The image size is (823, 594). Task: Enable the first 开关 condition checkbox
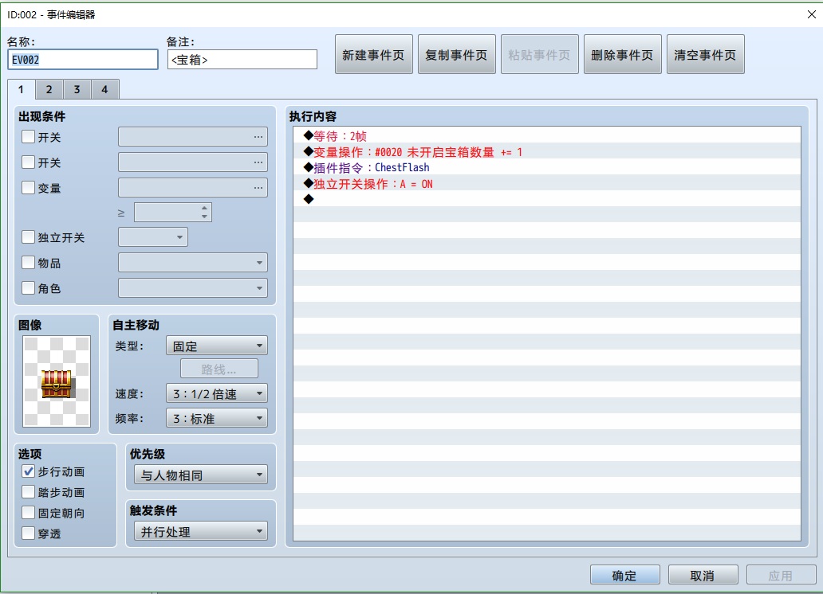coord(29,137)
